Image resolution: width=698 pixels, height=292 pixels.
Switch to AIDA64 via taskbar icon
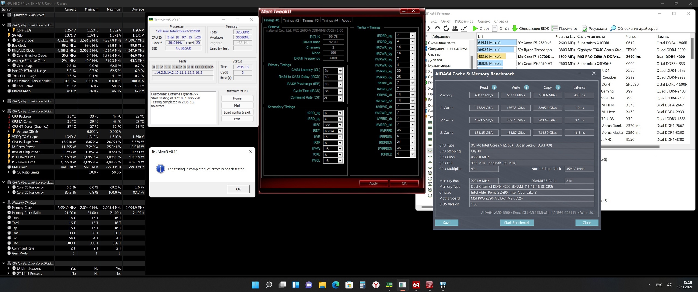(416, 285)
